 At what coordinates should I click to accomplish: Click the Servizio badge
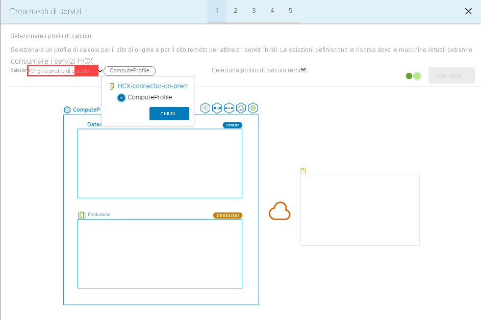coord(233,125)
